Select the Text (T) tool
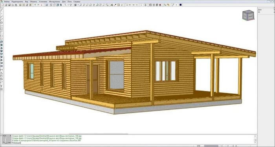Screen dimensions: 275x147 point(2,86)
